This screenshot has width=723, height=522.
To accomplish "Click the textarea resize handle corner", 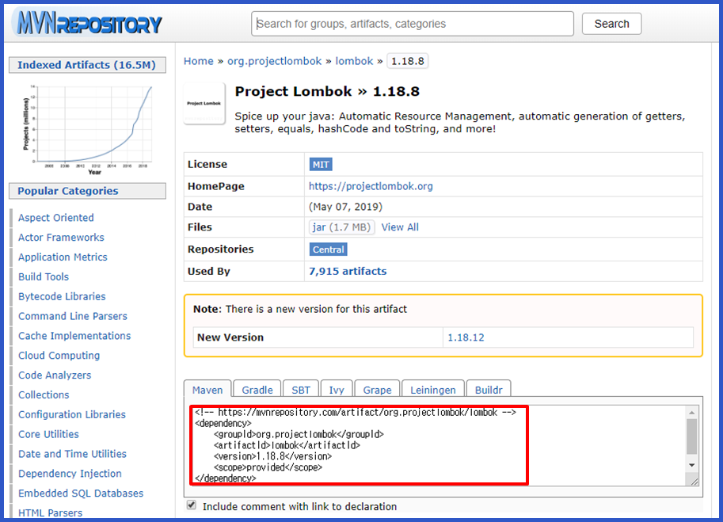I will point(694,482).
